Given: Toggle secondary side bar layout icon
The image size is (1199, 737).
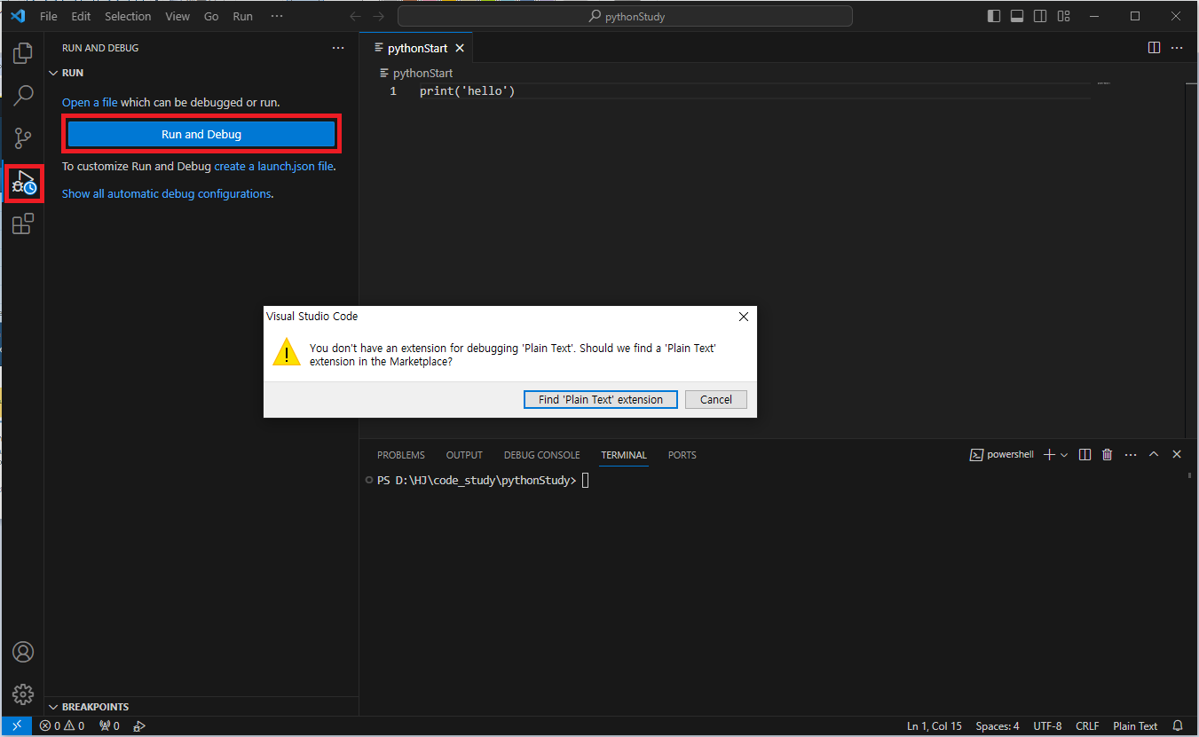Looking at the screenshot, I should click(1040, 16).
